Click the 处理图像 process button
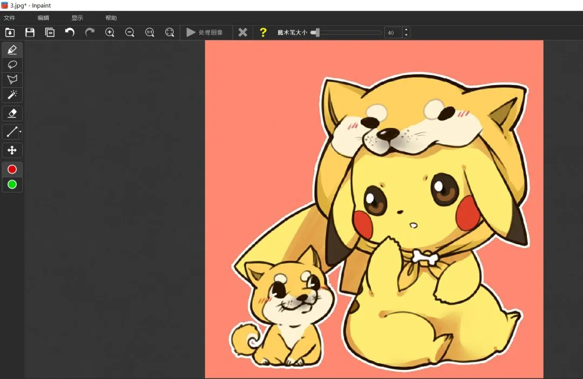This screenshot has width=583, height=379. 205,32
